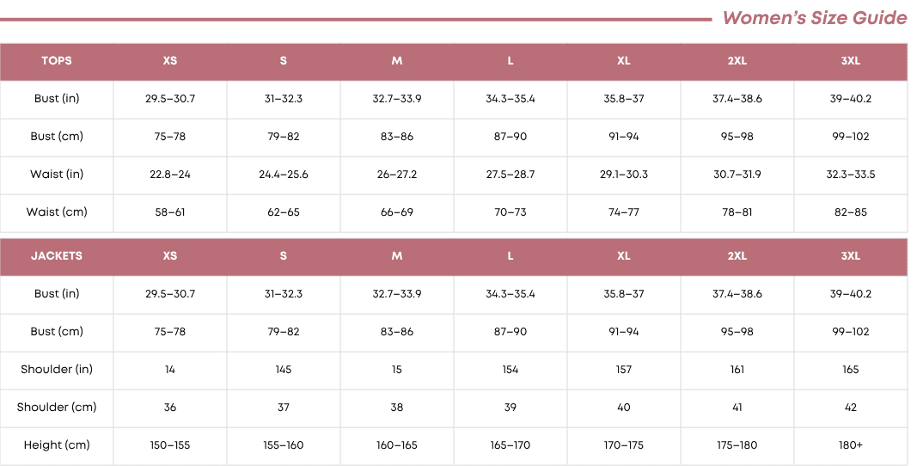
Task: Click the 22.8–24 waist cell
Action: pyautogui.click(x=170, y=175)
